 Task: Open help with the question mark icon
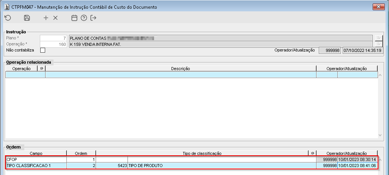pyautogui.click(x=84, y=18)
